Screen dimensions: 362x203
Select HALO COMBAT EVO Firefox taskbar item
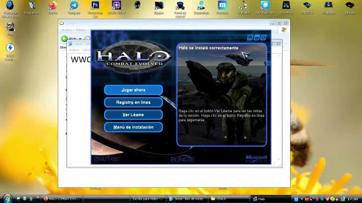(x=62, y=198)
